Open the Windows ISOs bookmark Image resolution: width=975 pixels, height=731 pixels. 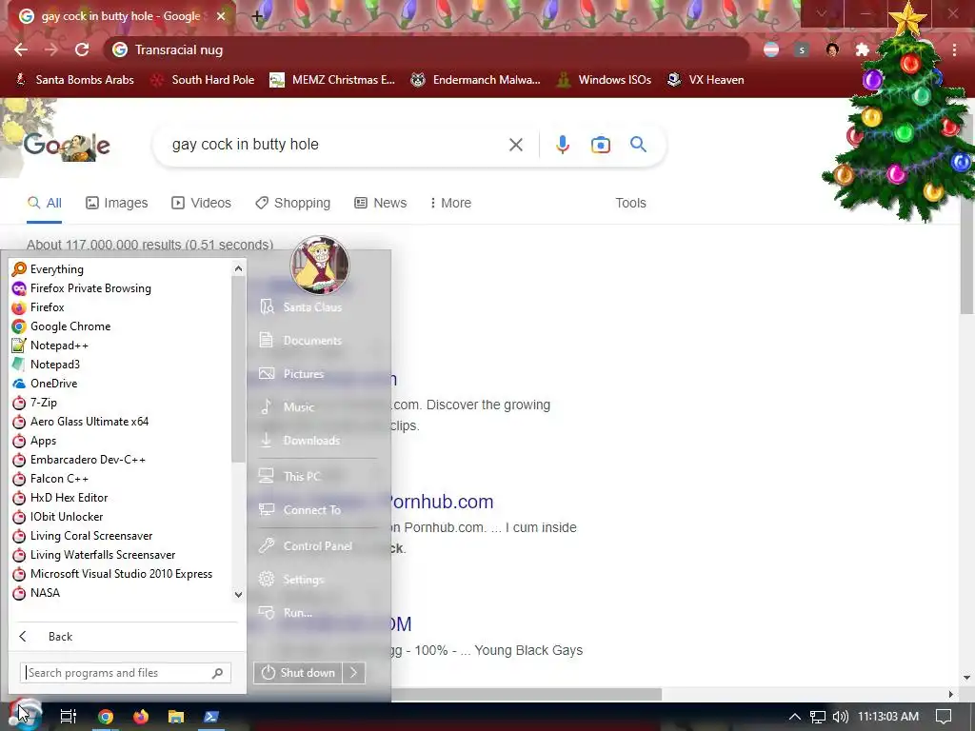click(604, 80)
